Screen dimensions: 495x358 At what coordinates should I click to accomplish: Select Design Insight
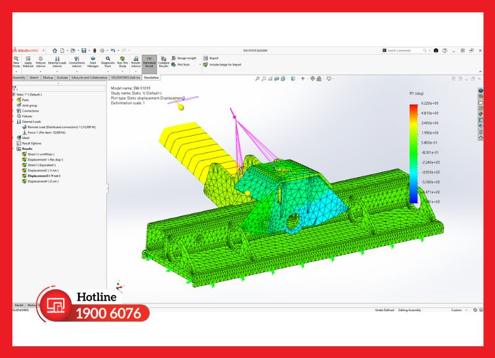(x=184, y=58)
